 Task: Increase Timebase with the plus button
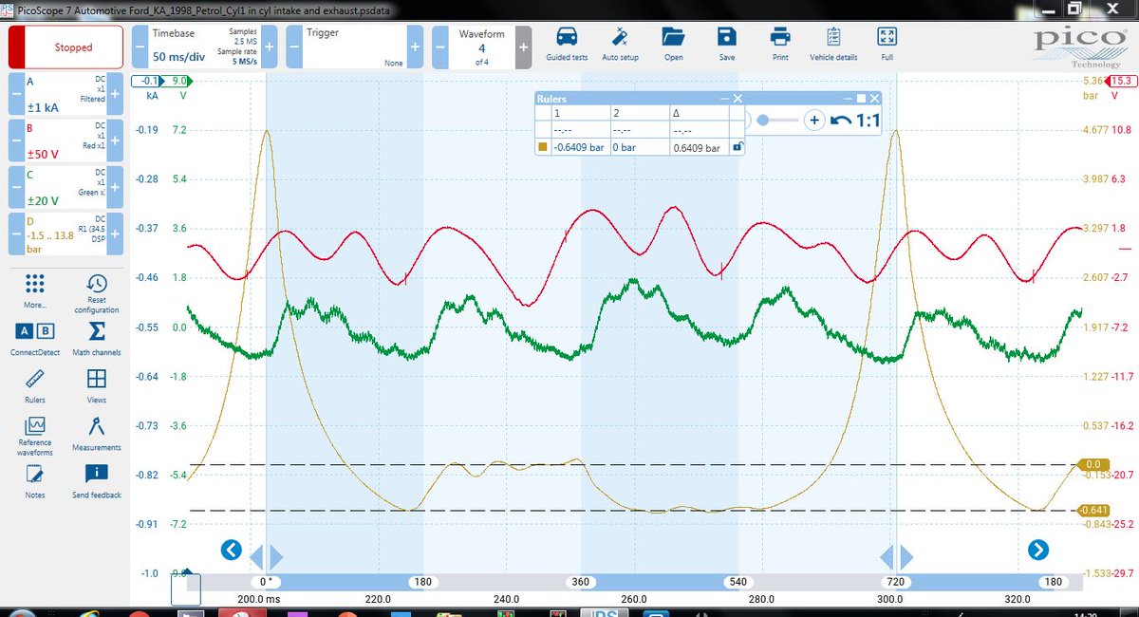pyautogui.click(x=270, y=47)
